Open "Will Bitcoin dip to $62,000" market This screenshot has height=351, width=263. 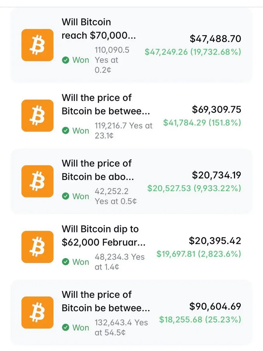tap(103, 235)
